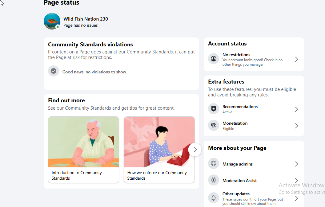Open the Recommendations row chevron arrow
The height and width of the screenshot is (207, 325).
point(296,109)
